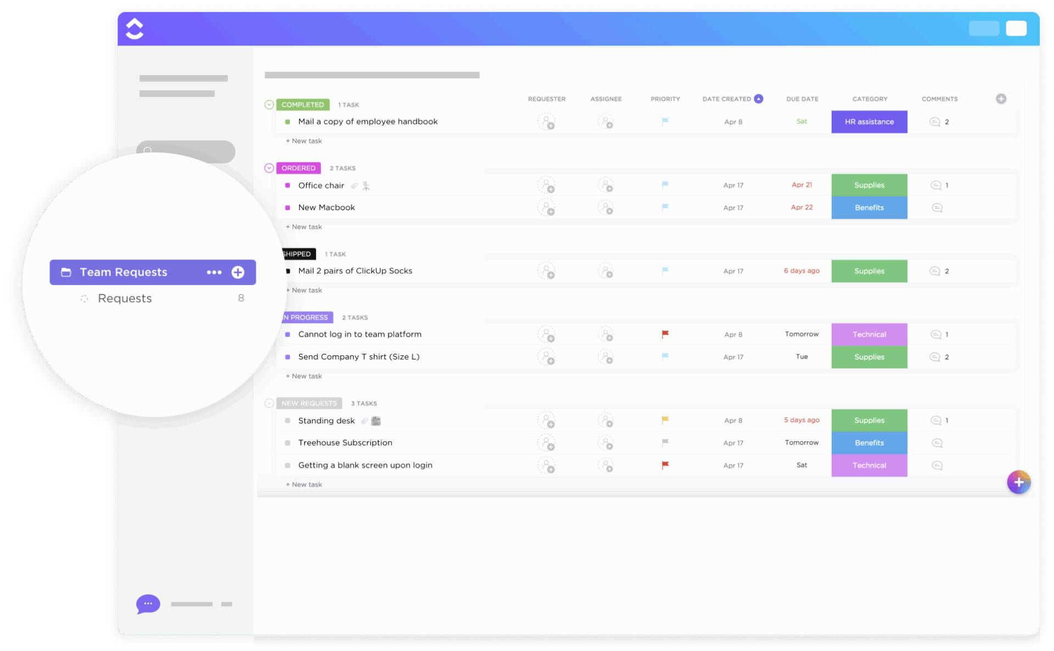Assign requester for New Macbook task

click(546, 208)
